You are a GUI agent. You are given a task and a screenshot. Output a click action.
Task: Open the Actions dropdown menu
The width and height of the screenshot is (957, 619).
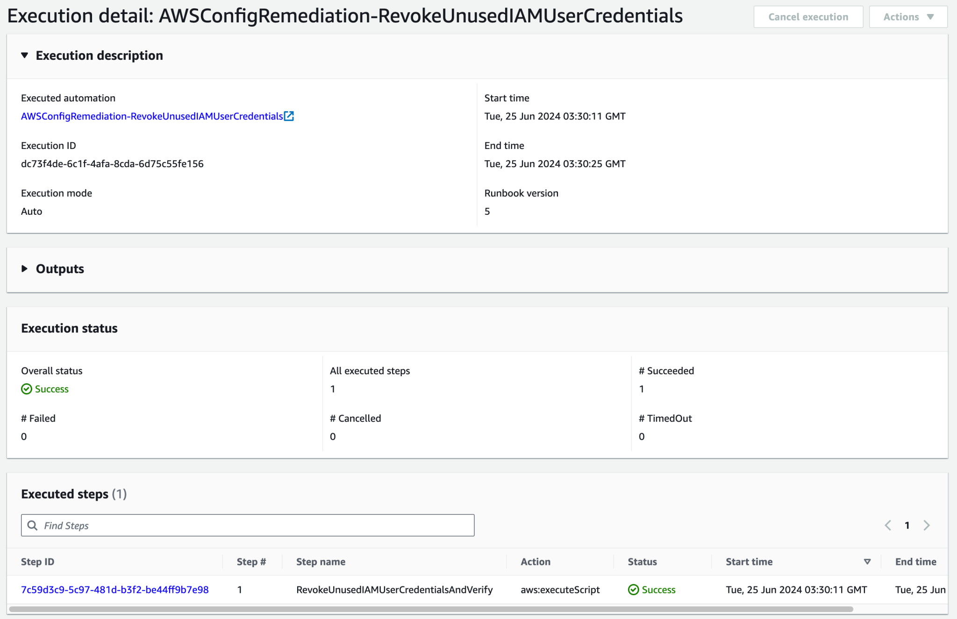tap(907, 16)
